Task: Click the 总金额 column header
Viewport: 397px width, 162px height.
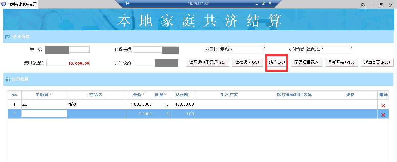Action: click(182, 94)
